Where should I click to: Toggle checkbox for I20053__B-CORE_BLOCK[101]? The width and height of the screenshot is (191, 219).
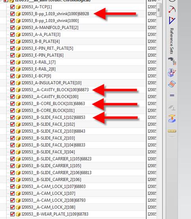(x=12, y=110)
